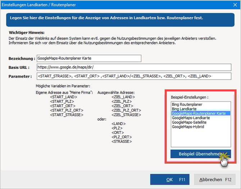Viewport: 241px width, 189px height.
Task: Focus the Basis URL input field
Action: (x=133, y=67)
